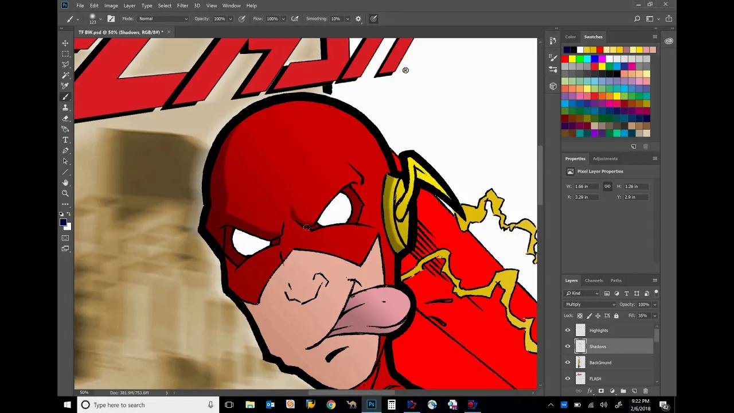Open the File menu
Viewport: 734px width, 413px height.
click(80, 5)
